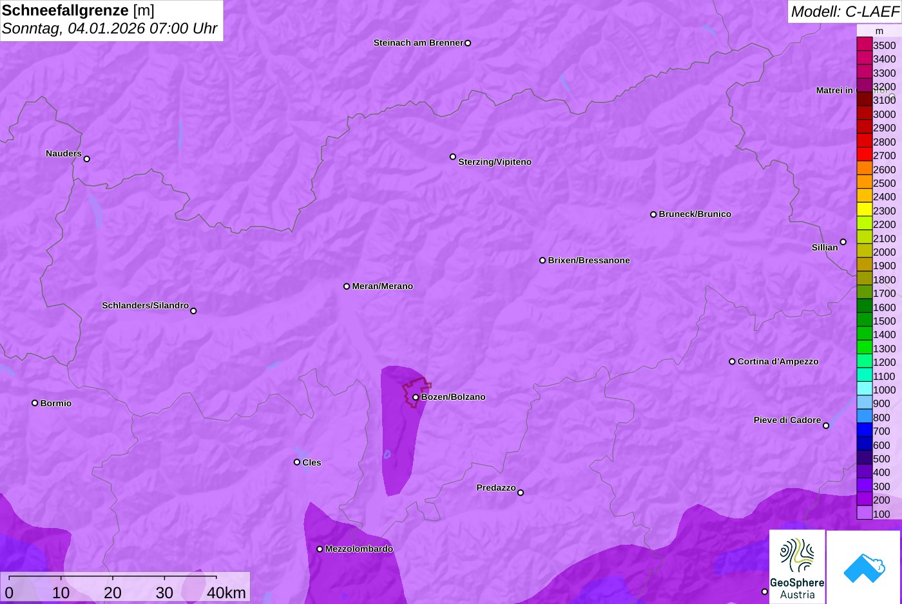This screenshot has height=604, width=902.
Task: Click the Meran/Merano label text
Action: pyautogui.click(x=383, y=286)
